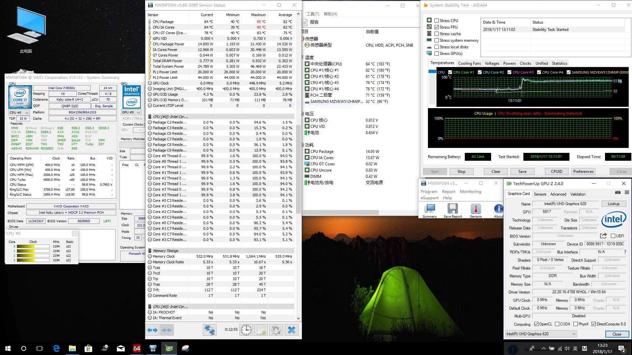Click the Close button in GPU-Z
Viewport: 632px width, 355px height.
(x=617, y=334)
